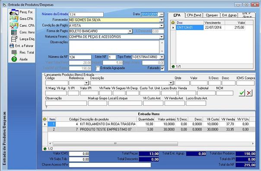Cancel item with red X icon
Image resolution: width=261 pixels, height=171 pixels.
249,93
